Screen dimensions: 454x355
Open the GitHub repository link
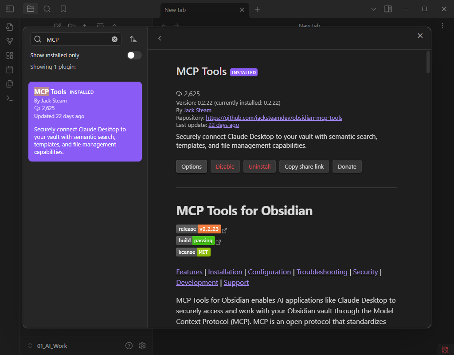tap(274, 118)
